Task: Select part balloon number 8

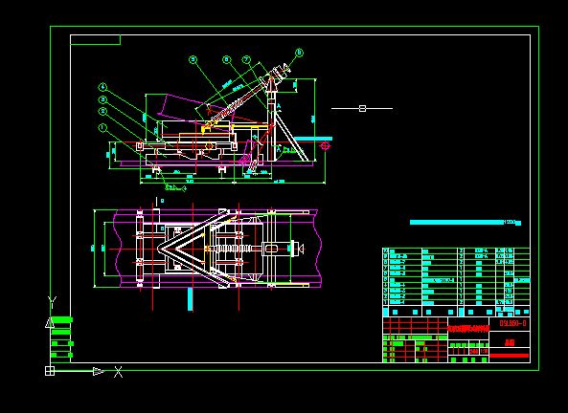Action: pos(299,53)
